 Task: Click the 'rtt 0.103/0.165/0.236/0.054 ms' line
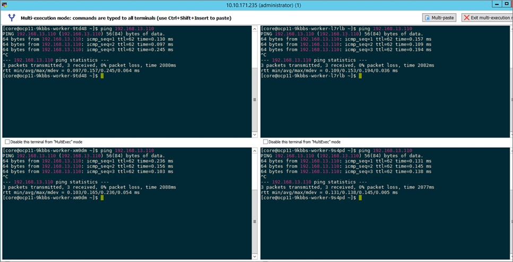coord(71,193)
